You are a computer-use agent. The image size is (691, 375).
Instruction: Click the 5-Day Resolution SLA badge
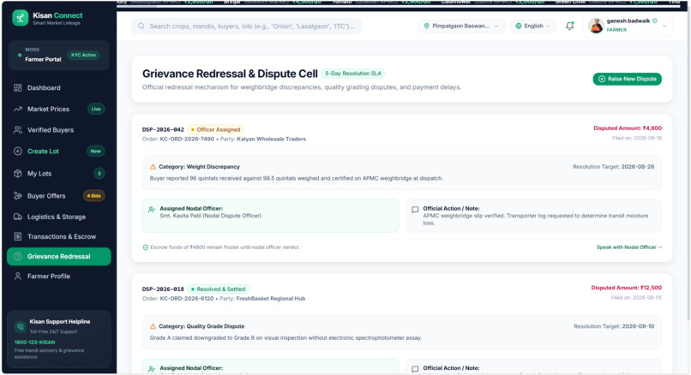click(x=353, y=74)
